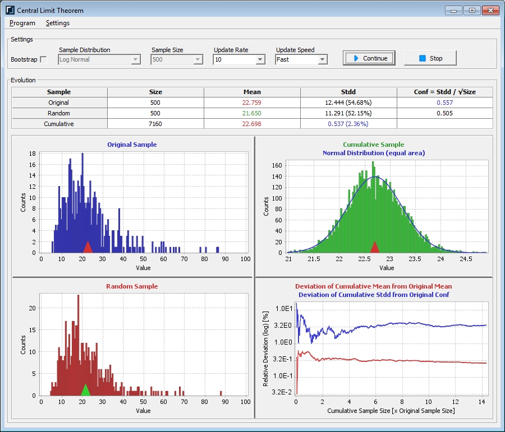
Task: Click the Central Limit Theorem app icon
Action: [x=10, y=10]
